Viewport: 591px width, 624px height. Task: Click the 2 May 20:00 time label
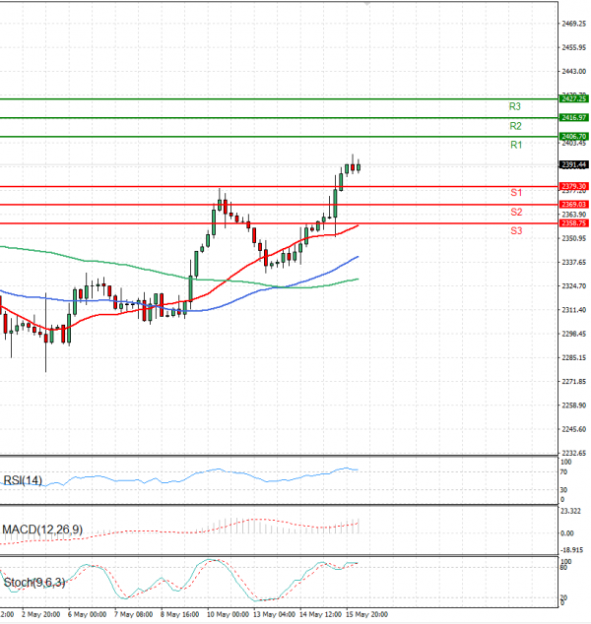(x=40, y=615)
